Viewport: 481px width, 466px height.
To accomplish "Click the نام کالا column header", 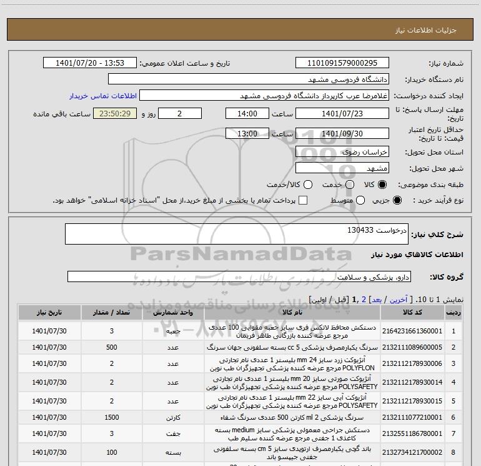I will coord(292,312).
